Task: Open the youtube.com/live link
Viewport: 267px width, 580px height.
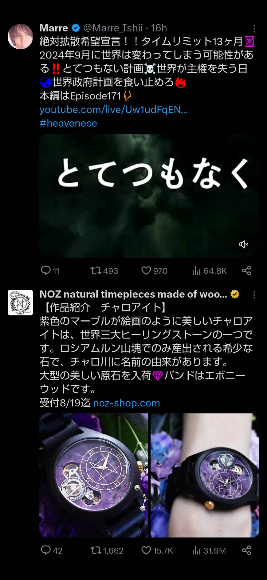Action: pyautogui.click(x=114, y=110)
